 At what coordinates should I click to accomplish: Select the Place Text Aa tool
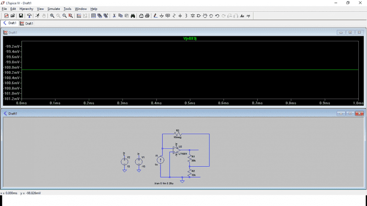click(x=242, y=16)
